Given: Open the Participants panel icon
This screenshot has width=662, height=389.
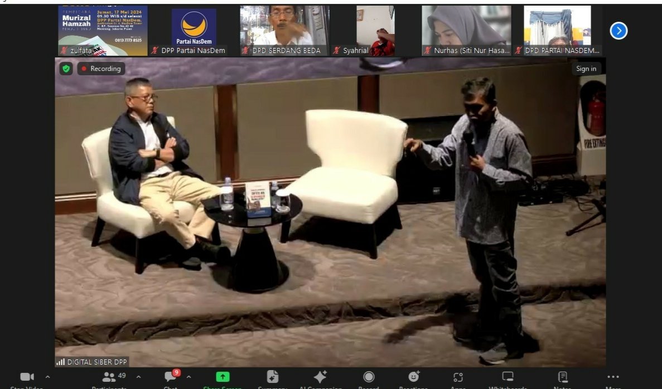Looking at the screenshot, I should coord(109,377).
